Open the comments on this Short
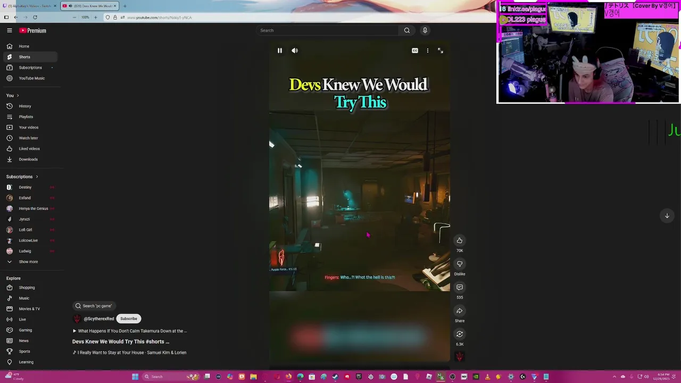Image resolution: width=681 pixels, height=383 pixels. click(x=460, y=287)
